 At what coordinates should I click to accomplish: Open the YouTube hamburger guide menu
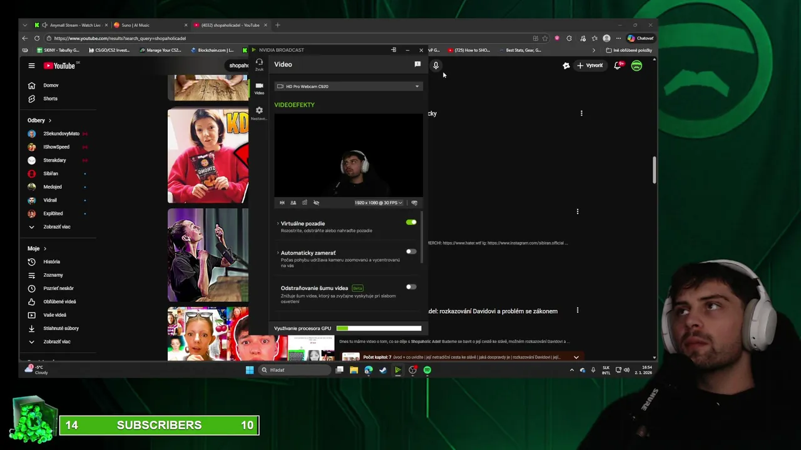click(31, 66)
